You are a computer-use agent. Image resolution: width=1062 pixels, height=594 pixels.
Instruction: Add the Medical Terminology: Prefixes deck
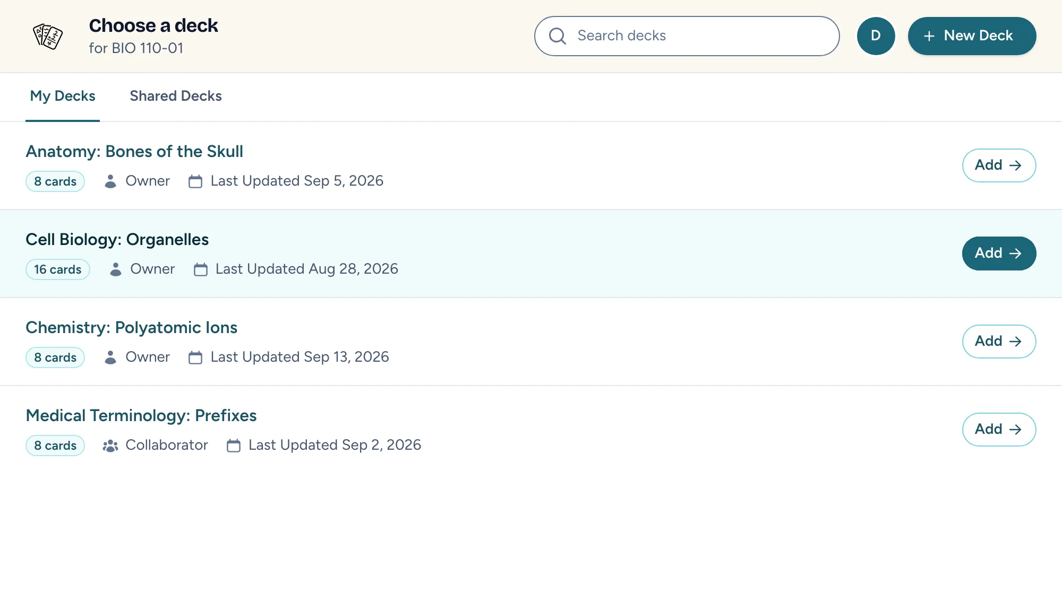(x=999, y=430)
